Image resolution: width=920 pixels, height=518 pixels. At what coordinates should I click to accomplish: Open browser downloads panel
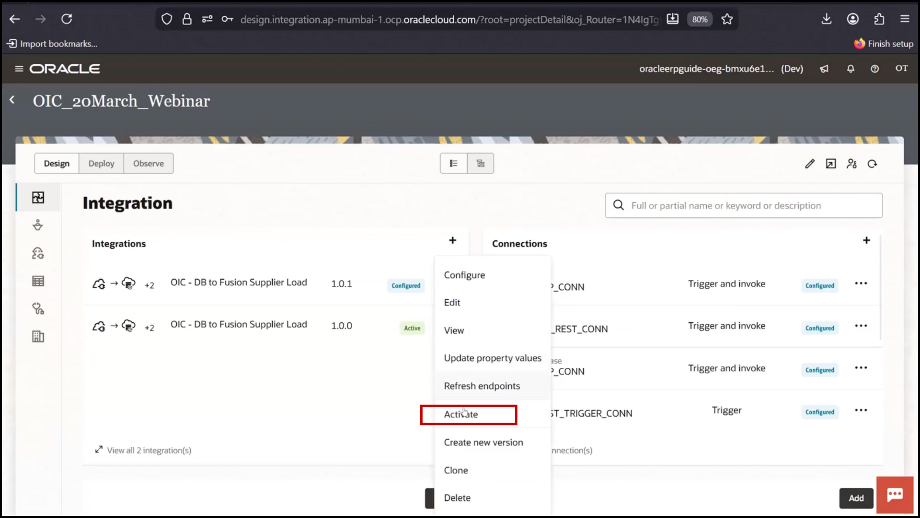(x=827, y=19)
